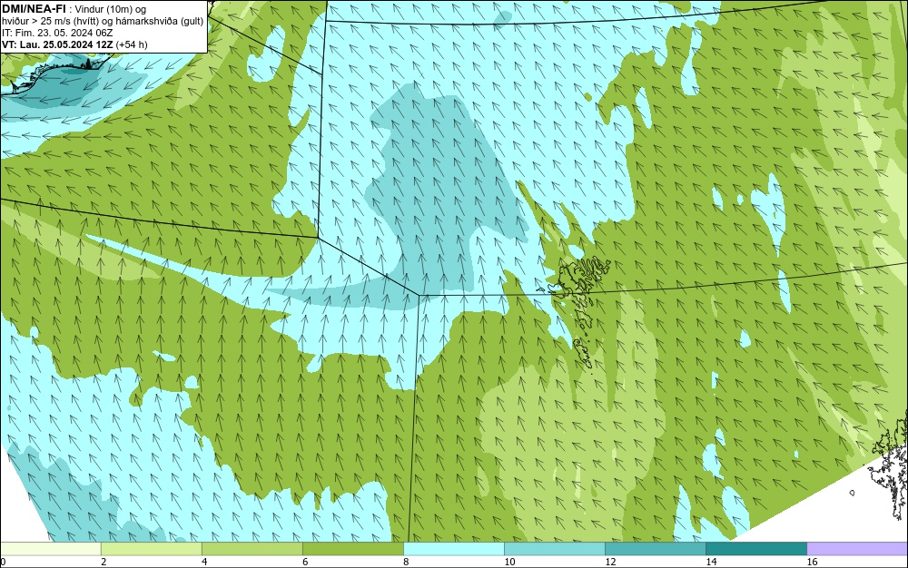Image resolution: width=908 pixels, height=568 pixels.
Task: Click the legend label '2'
Action: click(104, 562)
